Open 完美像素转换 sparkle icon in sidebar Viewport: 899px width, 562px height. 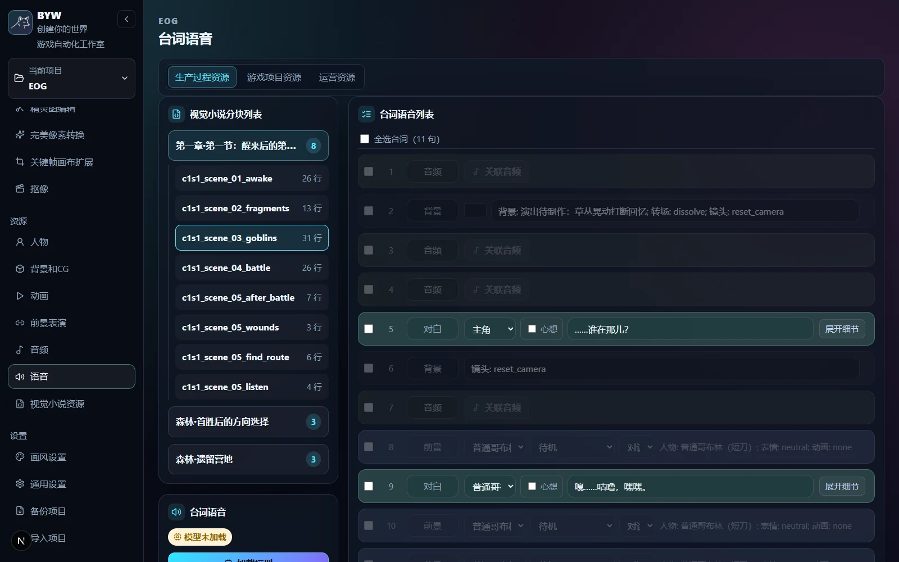20,135
